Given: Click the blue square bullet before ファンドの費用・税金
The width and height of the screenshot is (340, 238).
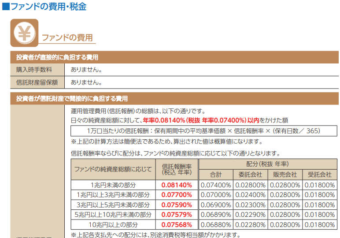Looking at the screenshot, I should 5,7.
